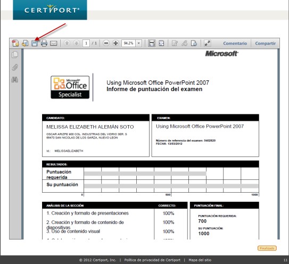
Task: Open the zoom level dropdown arrow
Action: pos(138,43)
